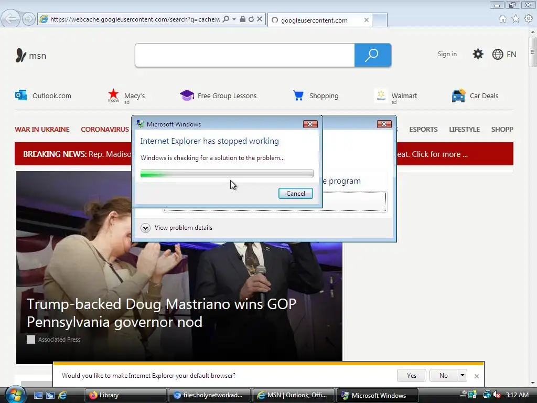The image size is (537, 403).
Task: Change language with the EN globe
Action: 504,54
